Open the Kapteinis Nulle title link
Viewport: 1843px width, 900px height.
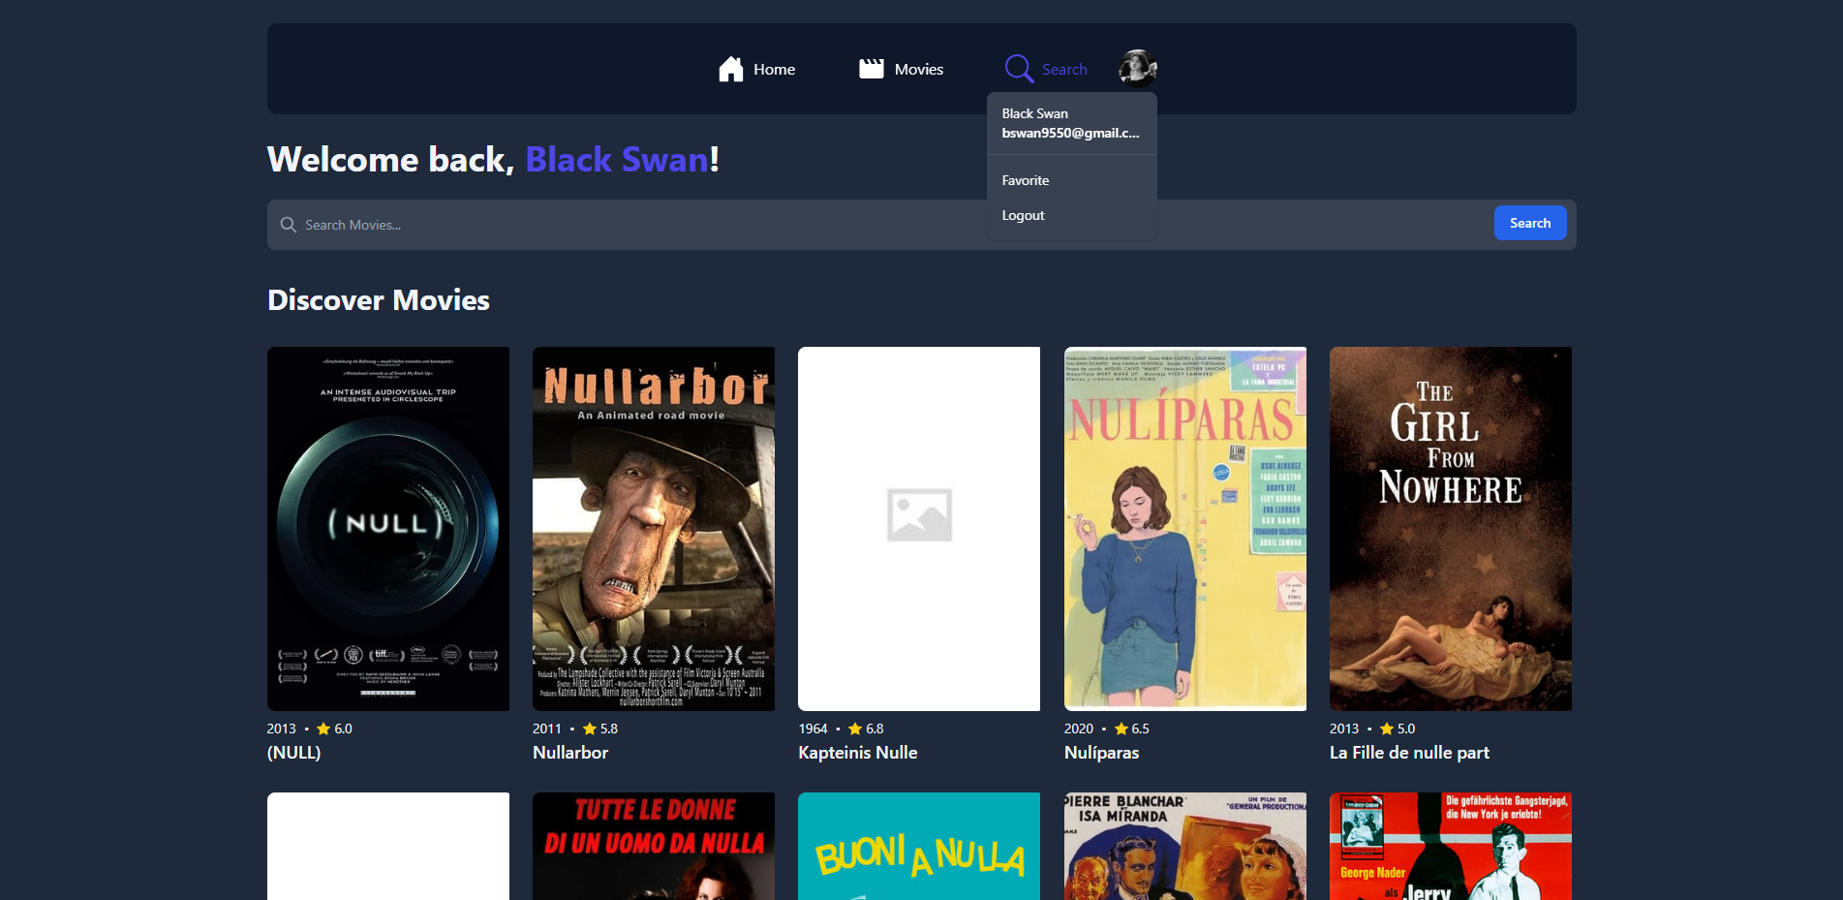click(x=858, y=753)
